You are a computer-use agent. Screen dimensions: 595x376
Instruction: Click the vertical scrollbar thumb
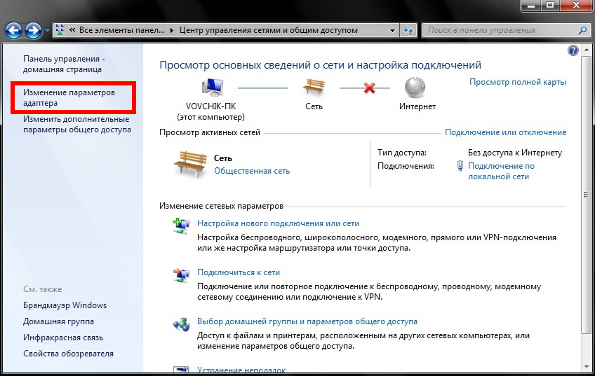[585, 194]
